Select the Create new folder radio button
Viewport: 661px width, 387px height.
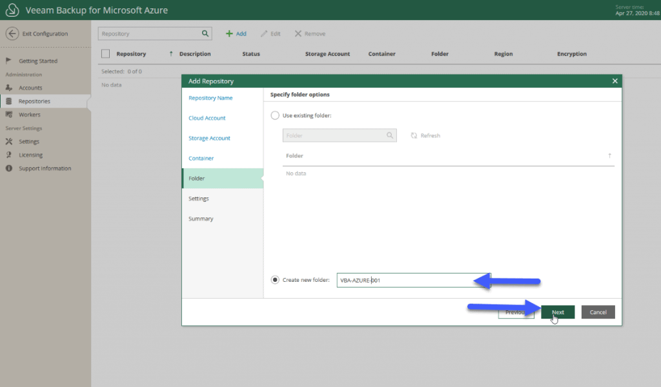(275, 280)
